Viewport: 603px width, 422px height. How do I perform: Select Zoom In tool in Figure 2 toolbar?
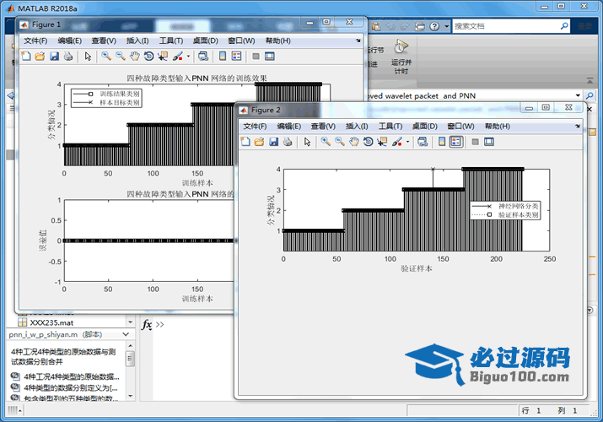(326, 142)
